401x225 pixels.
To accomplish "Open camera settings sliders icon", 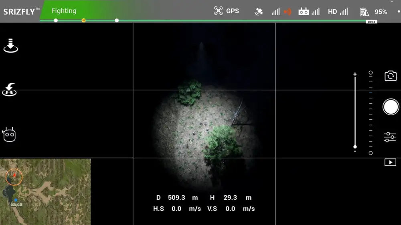I will (x=390, y=137).
